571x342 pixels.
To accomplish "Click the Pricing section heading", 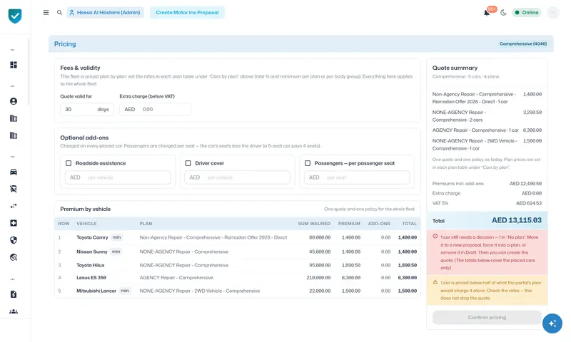I will click(65, 44).
